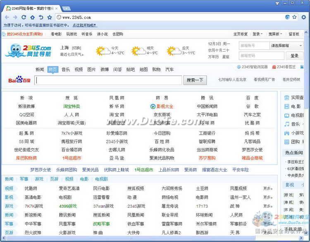Click the browser forward arrow
This screenshot has width=310, height=242.
pos(15,17)
